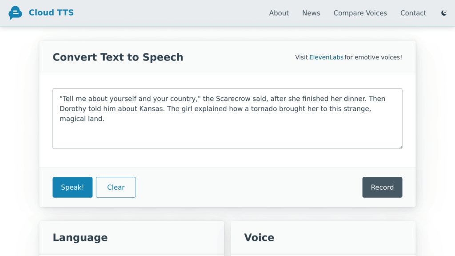Toggle dark mode with the moon icon
This screenshot has height=256, width=455.
444,13
